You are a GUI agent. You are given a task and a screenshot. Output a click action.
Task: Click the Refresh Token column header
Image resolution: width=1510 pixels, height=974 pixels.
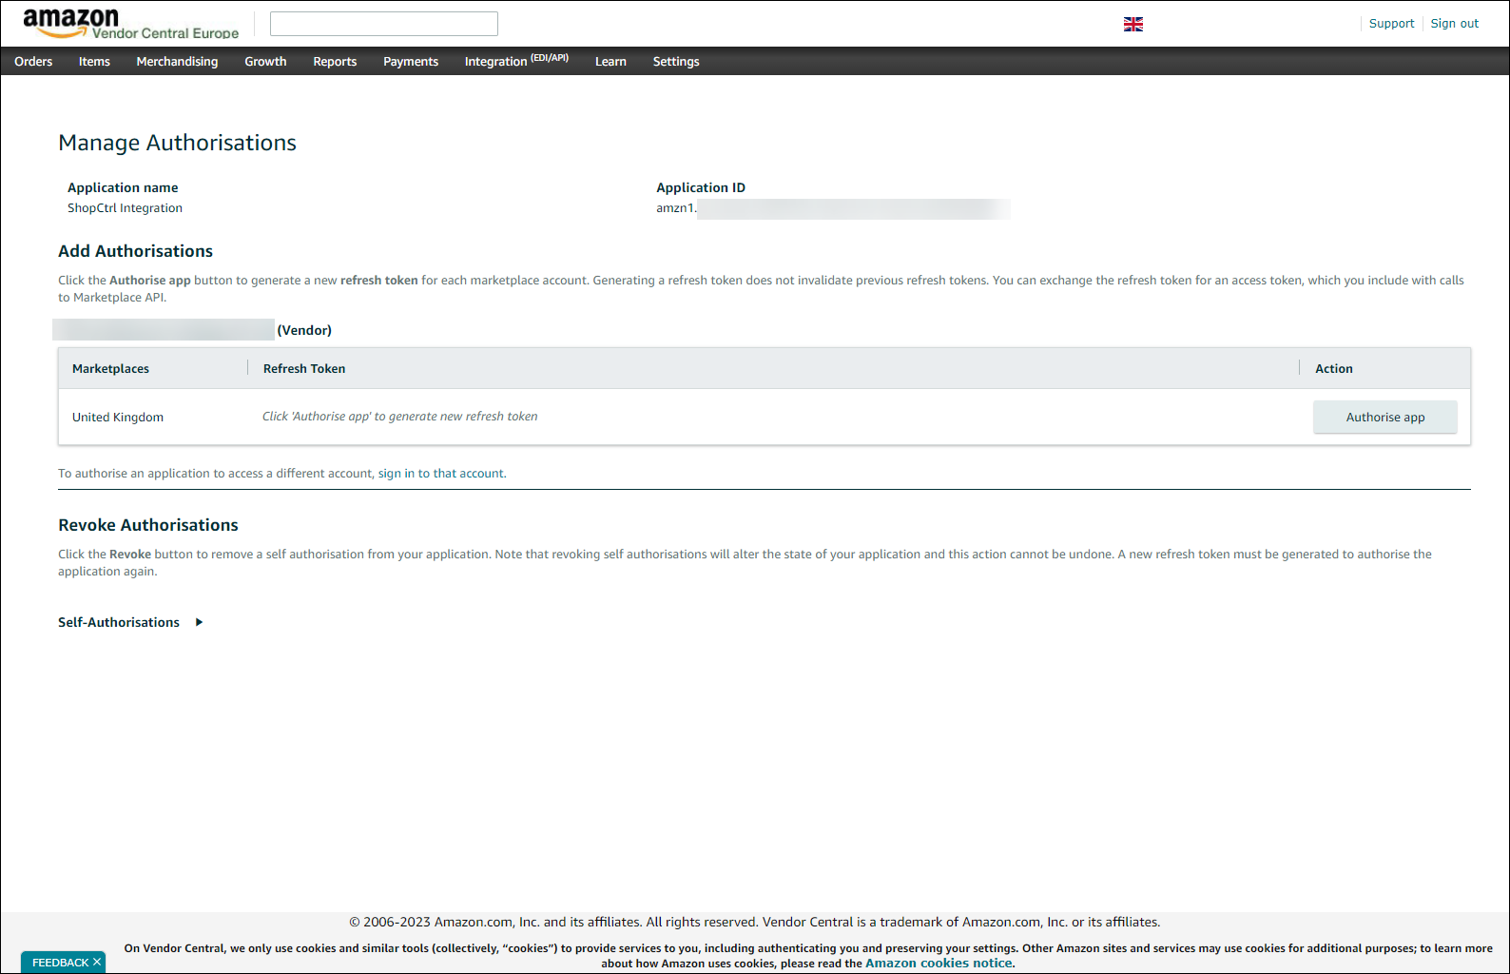[304, 368]
